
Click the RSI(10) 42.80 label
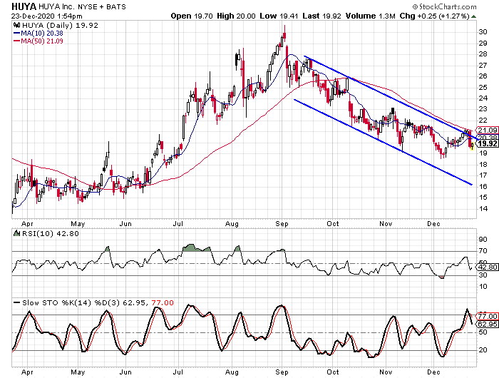(x=50, y=233)
